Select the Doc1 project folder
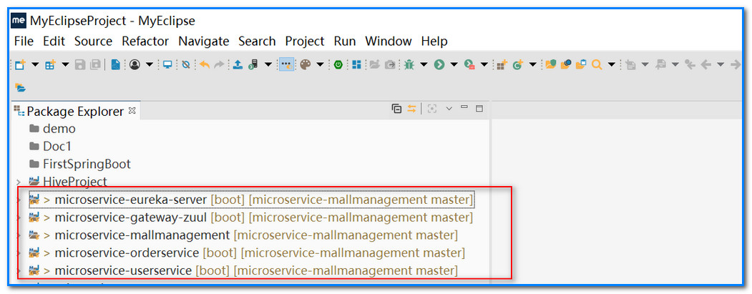The height and width of the screenshot is (294, 752). (x=50, y=146)
